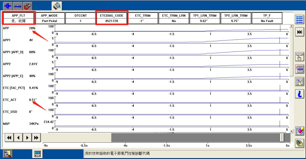Viewport: 306px width, 159px height.
Task: Click the APP2 [APP_E] parameter label
Action: 13,76
